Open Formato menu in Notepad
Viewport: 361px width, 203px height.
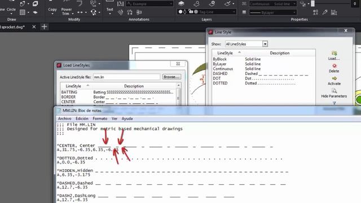pos(100,118)
